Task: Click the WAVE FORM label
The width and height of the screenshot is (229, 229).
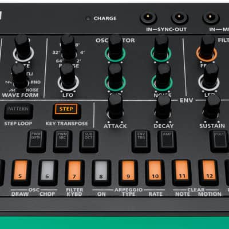Action: coord(20,95)
